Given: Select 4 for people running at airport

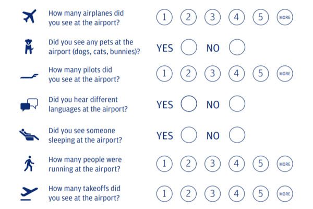Looking at the screenshot, I should click(x=236, y=164).
